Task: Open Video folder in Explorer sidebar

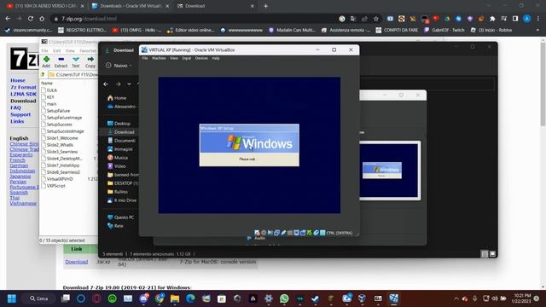Action: tap(117, 166)
